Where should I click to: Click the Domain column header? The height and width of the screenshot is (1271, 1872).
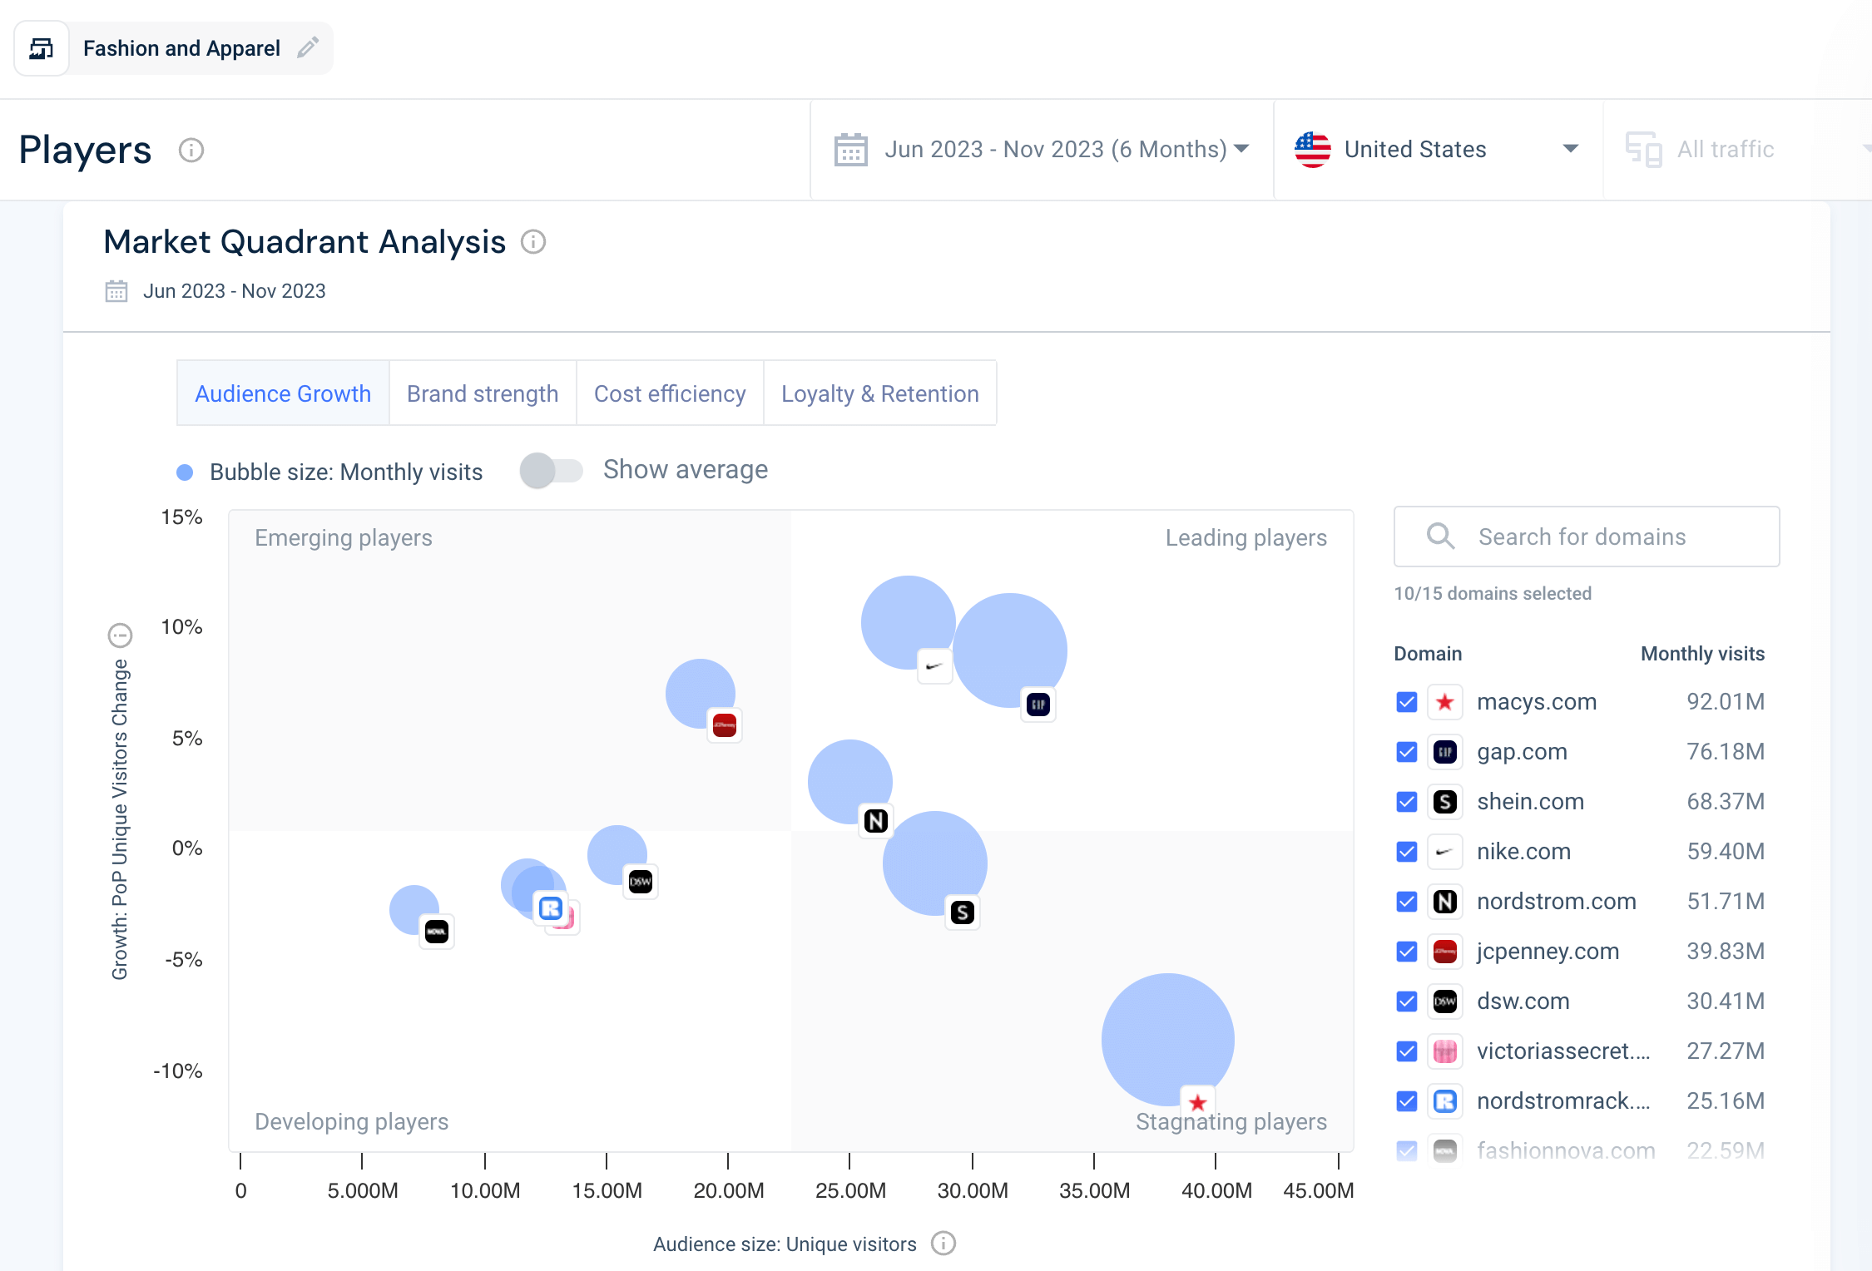(x=1428, y=654)
